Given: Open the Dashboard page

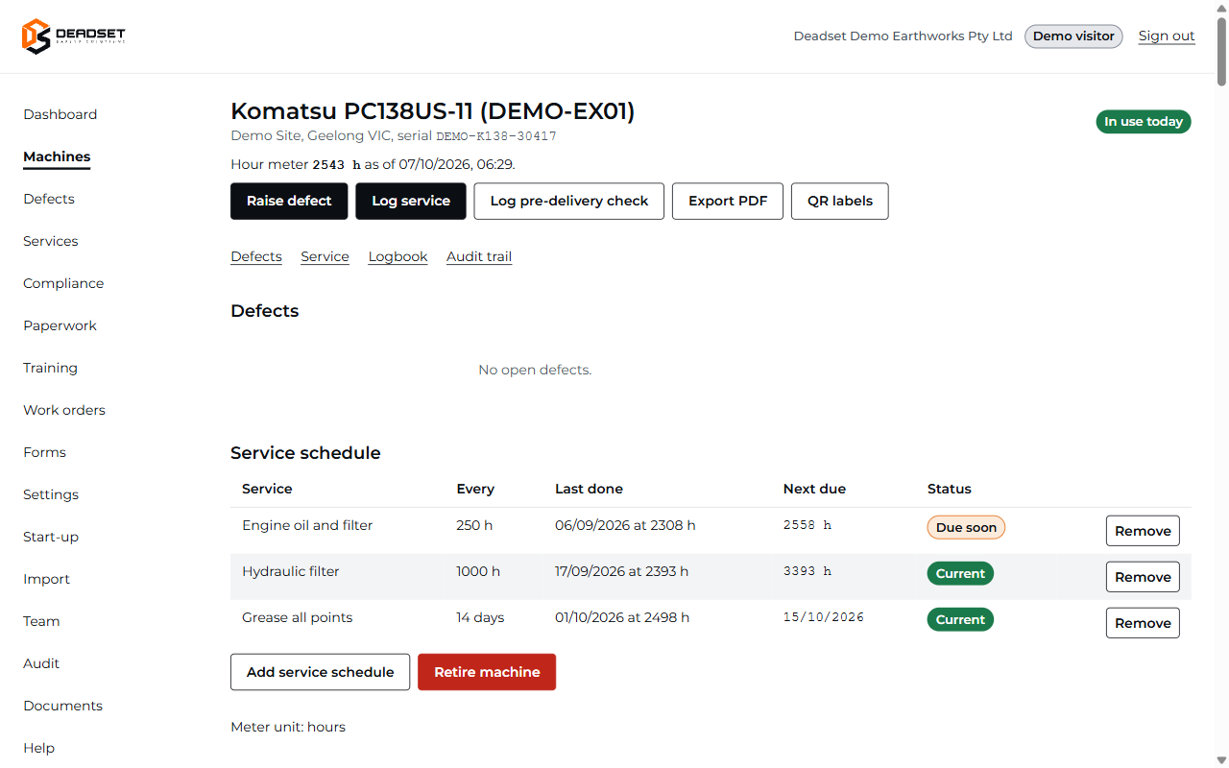Looking at the screenshot, I should pyautogui.click(x=60, y=114).
